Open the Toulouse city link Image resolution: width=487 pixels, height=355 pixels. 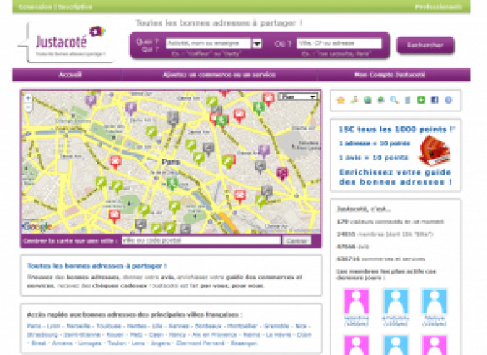tap(108, 326)
